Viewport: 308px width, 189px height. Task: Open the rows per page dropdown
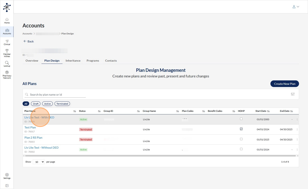click(x=38, y=162)
